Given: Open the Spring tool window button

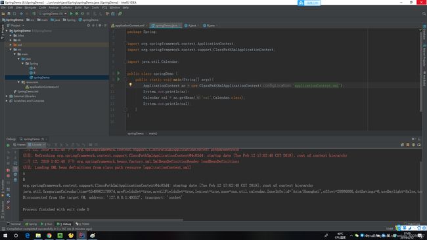Looking at the screenshot, I should point(31,224).
